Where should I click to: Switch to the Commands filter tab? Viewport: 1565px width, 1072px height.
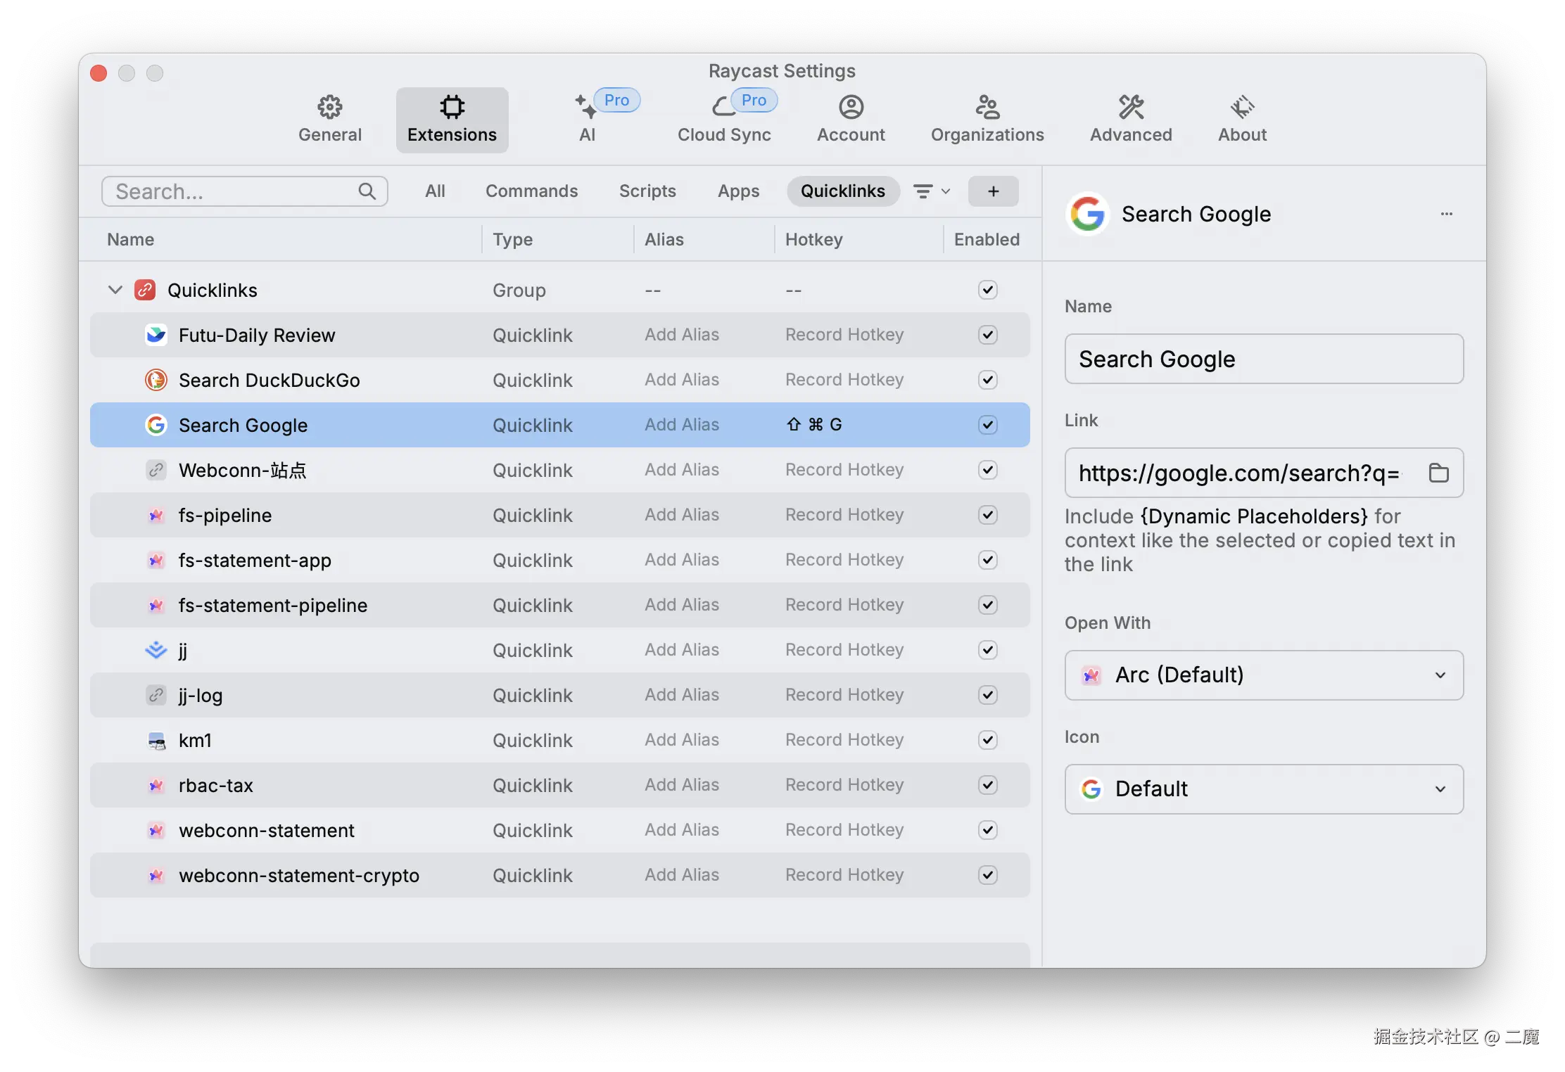pyautogui.click(x=531, y=191)
